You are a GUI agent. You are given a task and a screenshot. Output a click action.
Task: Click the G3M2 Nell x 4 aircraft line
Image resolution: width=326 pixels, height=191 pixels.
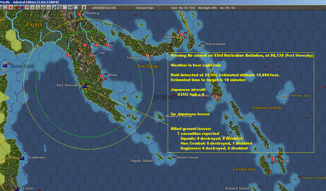[191, 94]
